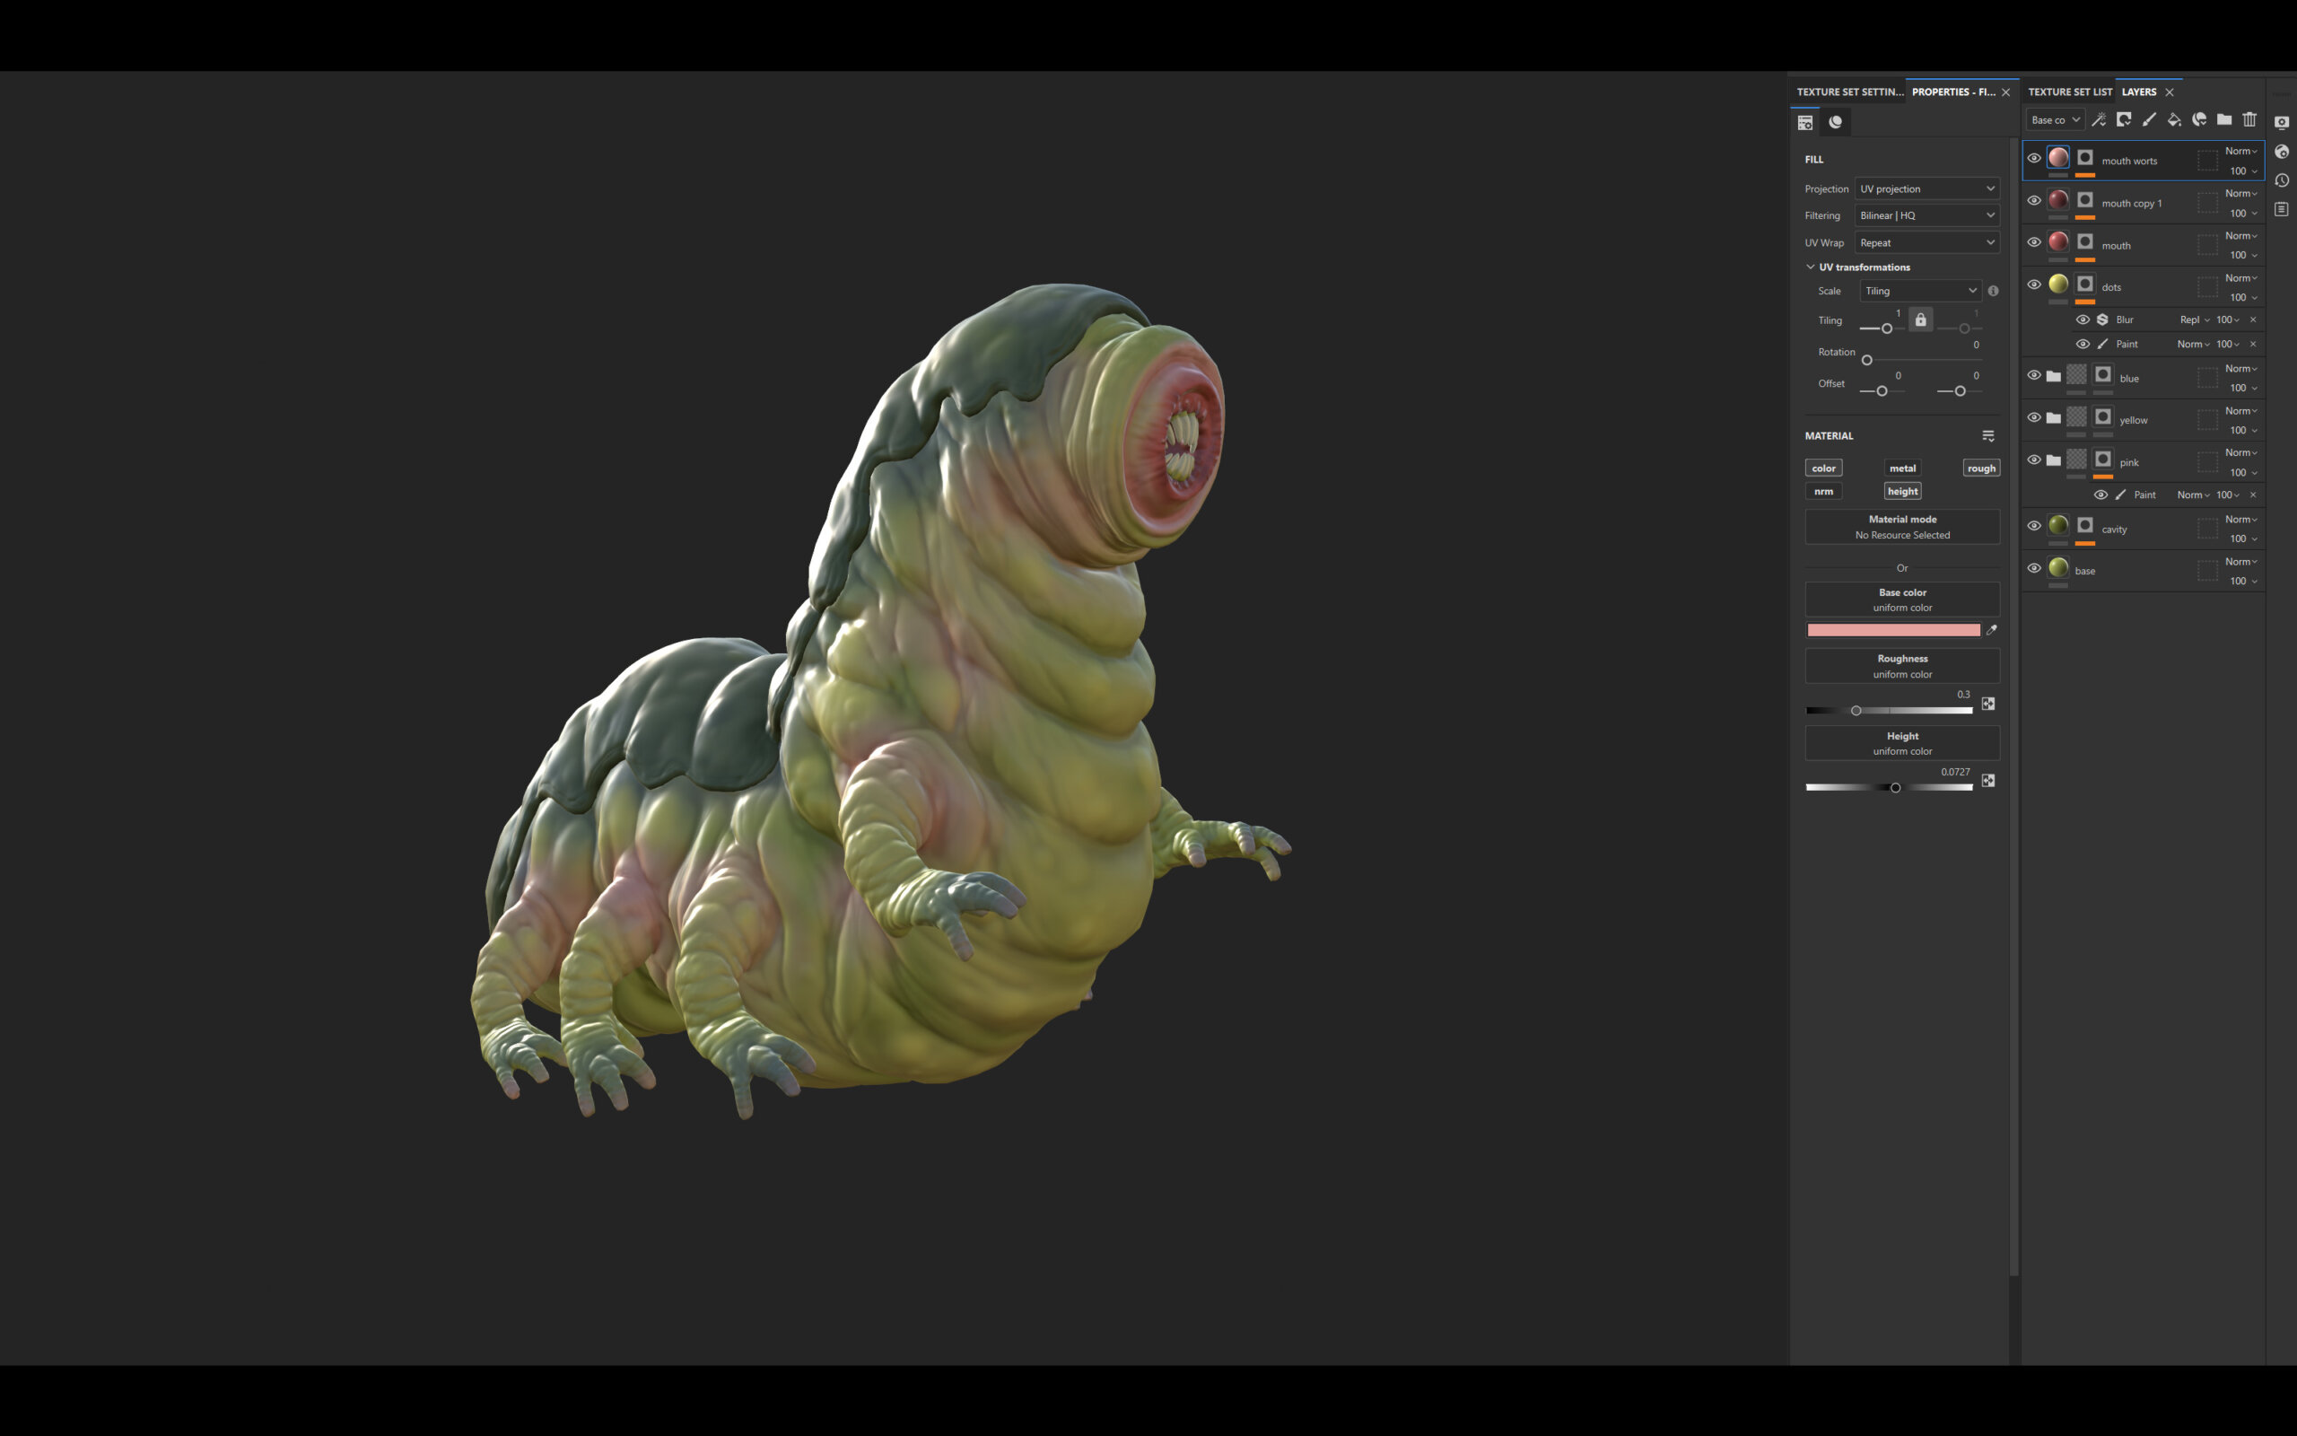The width and height of the screenshot is (2297, 1436).
Task: Select the Add effect magic wand icon
Action: (x=2100, y=120)
